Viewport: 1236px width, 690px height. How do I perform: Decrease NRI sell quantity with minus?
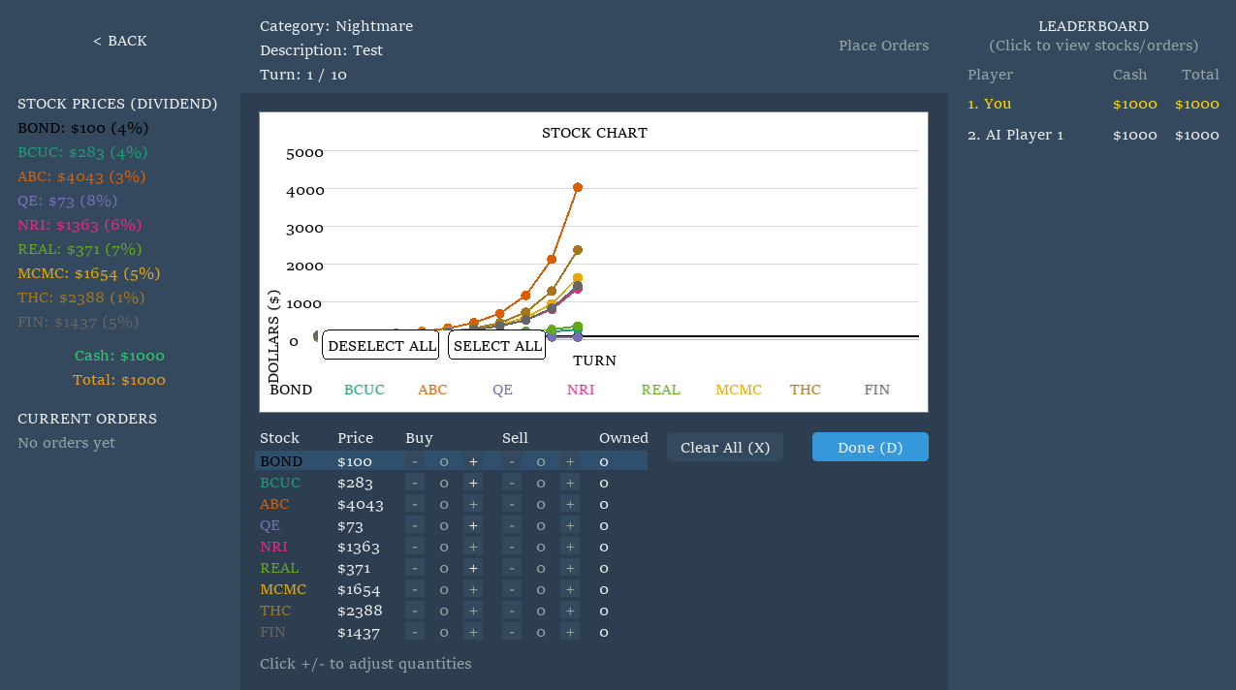coord(512,547)
